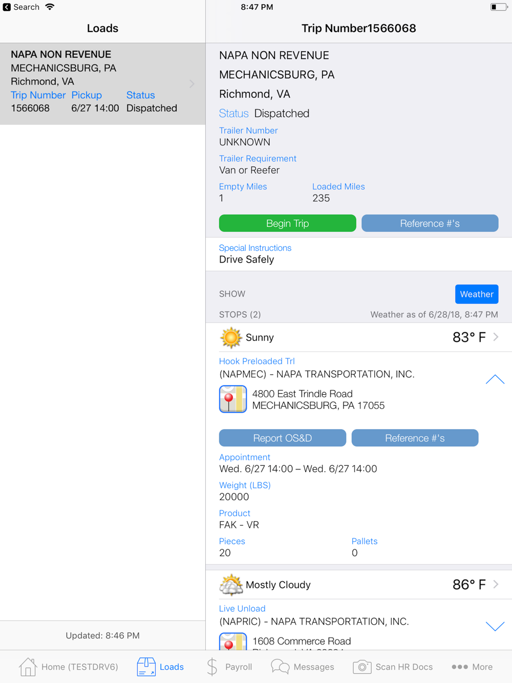Tap the MECHANICSBURG, PA 17055 address line
The width and height of the screenshot is (512, 683).
pyautogui.click(x=318, y=405)
